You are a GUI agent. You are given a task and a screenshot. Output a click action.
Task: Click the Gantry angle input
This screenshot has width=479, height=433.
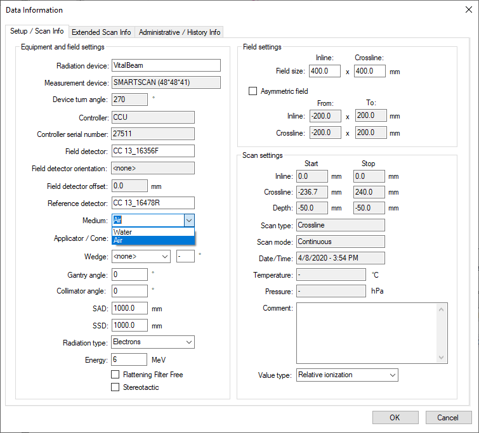tap(129, 275)
